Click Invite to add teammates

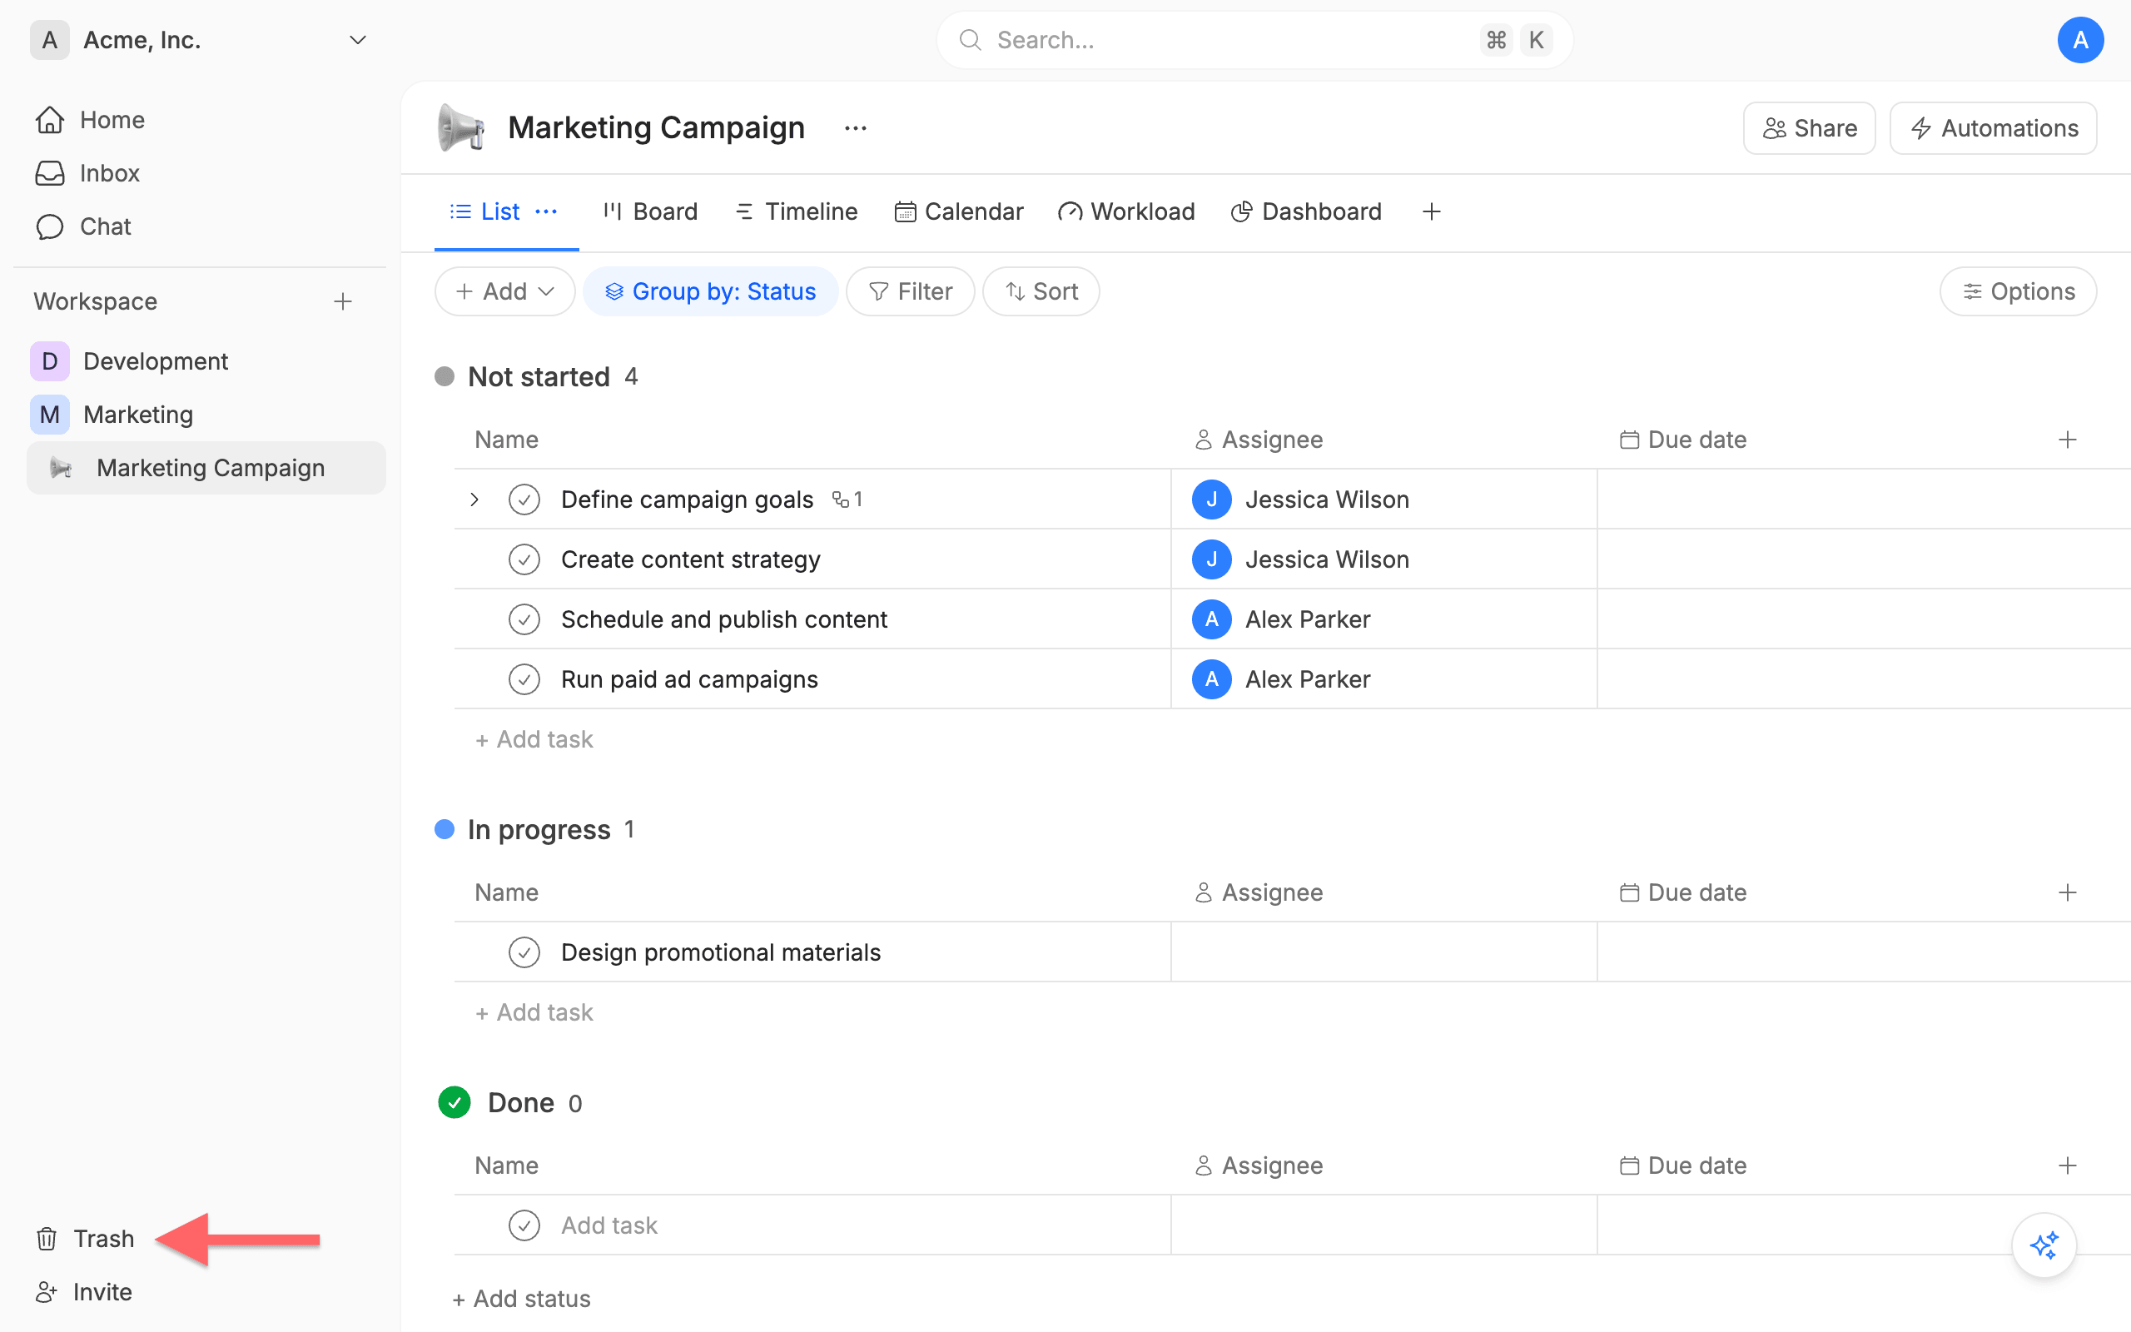83,1291
